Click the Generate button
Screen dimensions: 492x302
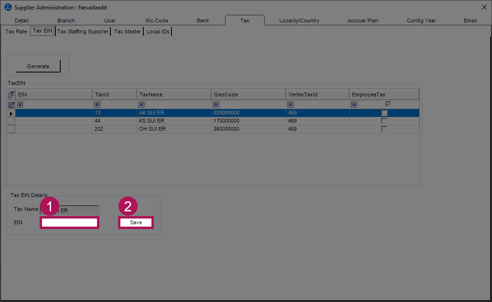click(38, 66)
